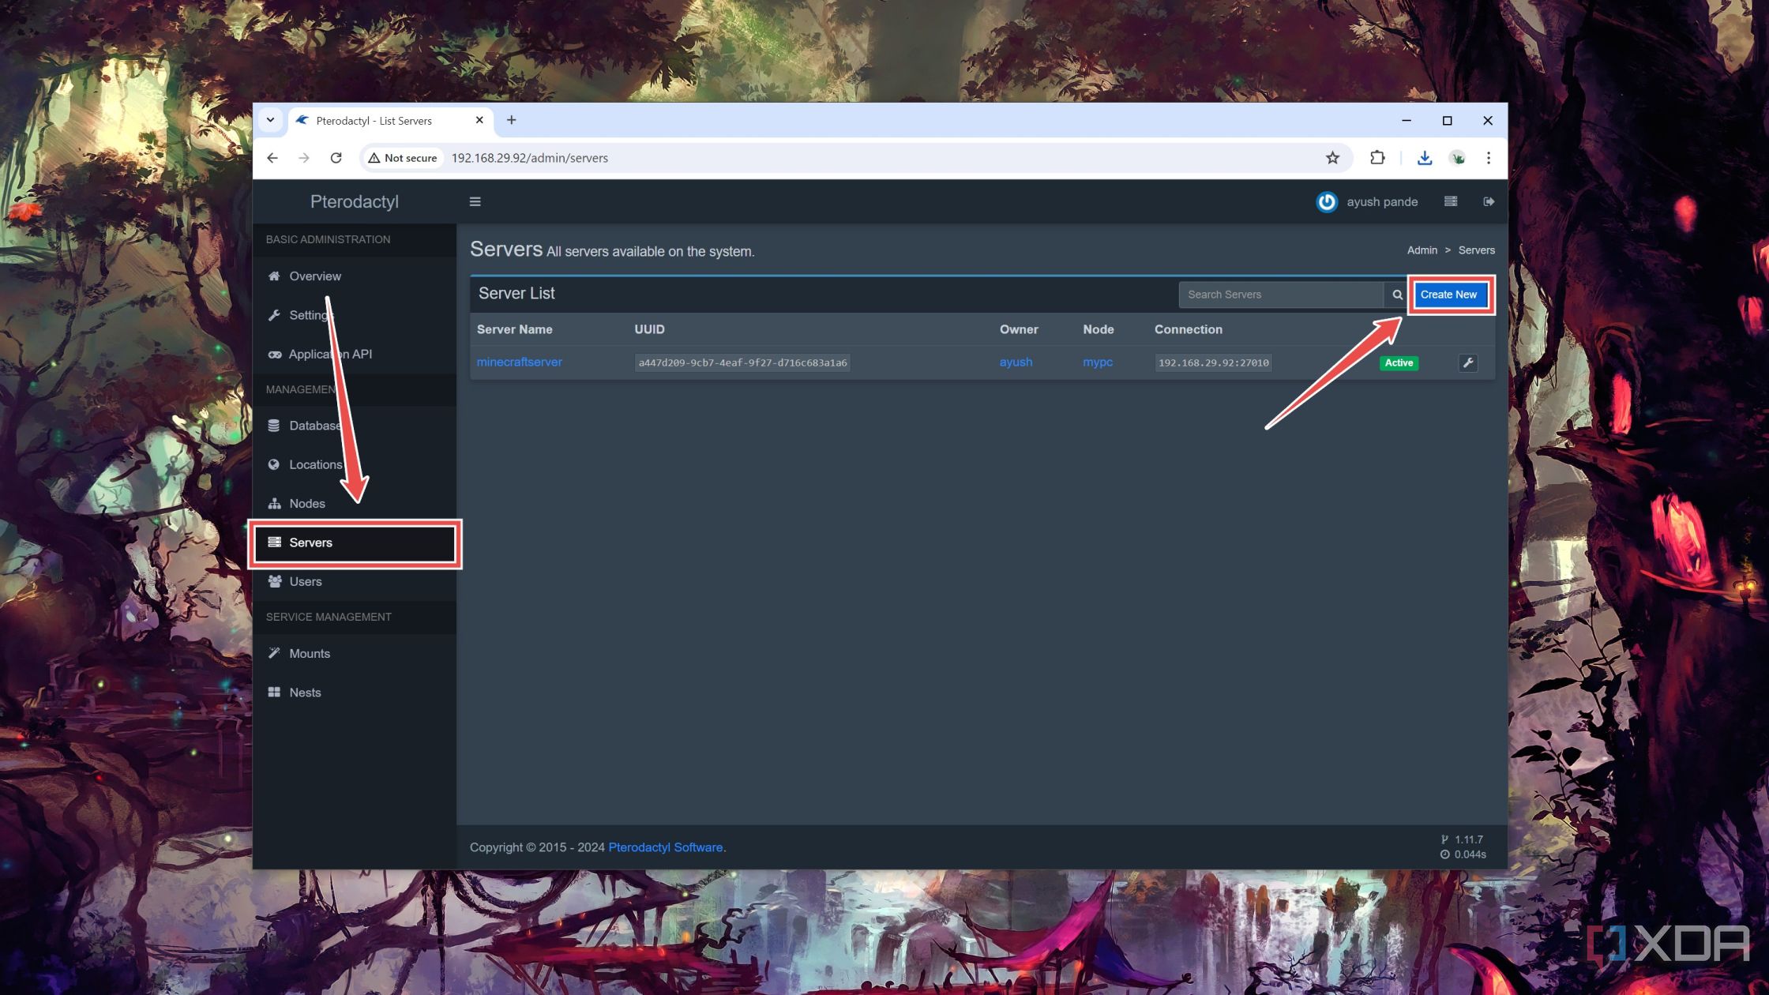
Task: Open owner ayush link
Action: (x=1016, y=362)
